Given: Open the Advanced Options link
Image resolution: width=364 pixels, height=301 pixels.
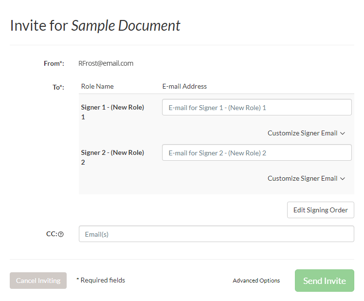Looking at the screenshot, I should point(256,281).
